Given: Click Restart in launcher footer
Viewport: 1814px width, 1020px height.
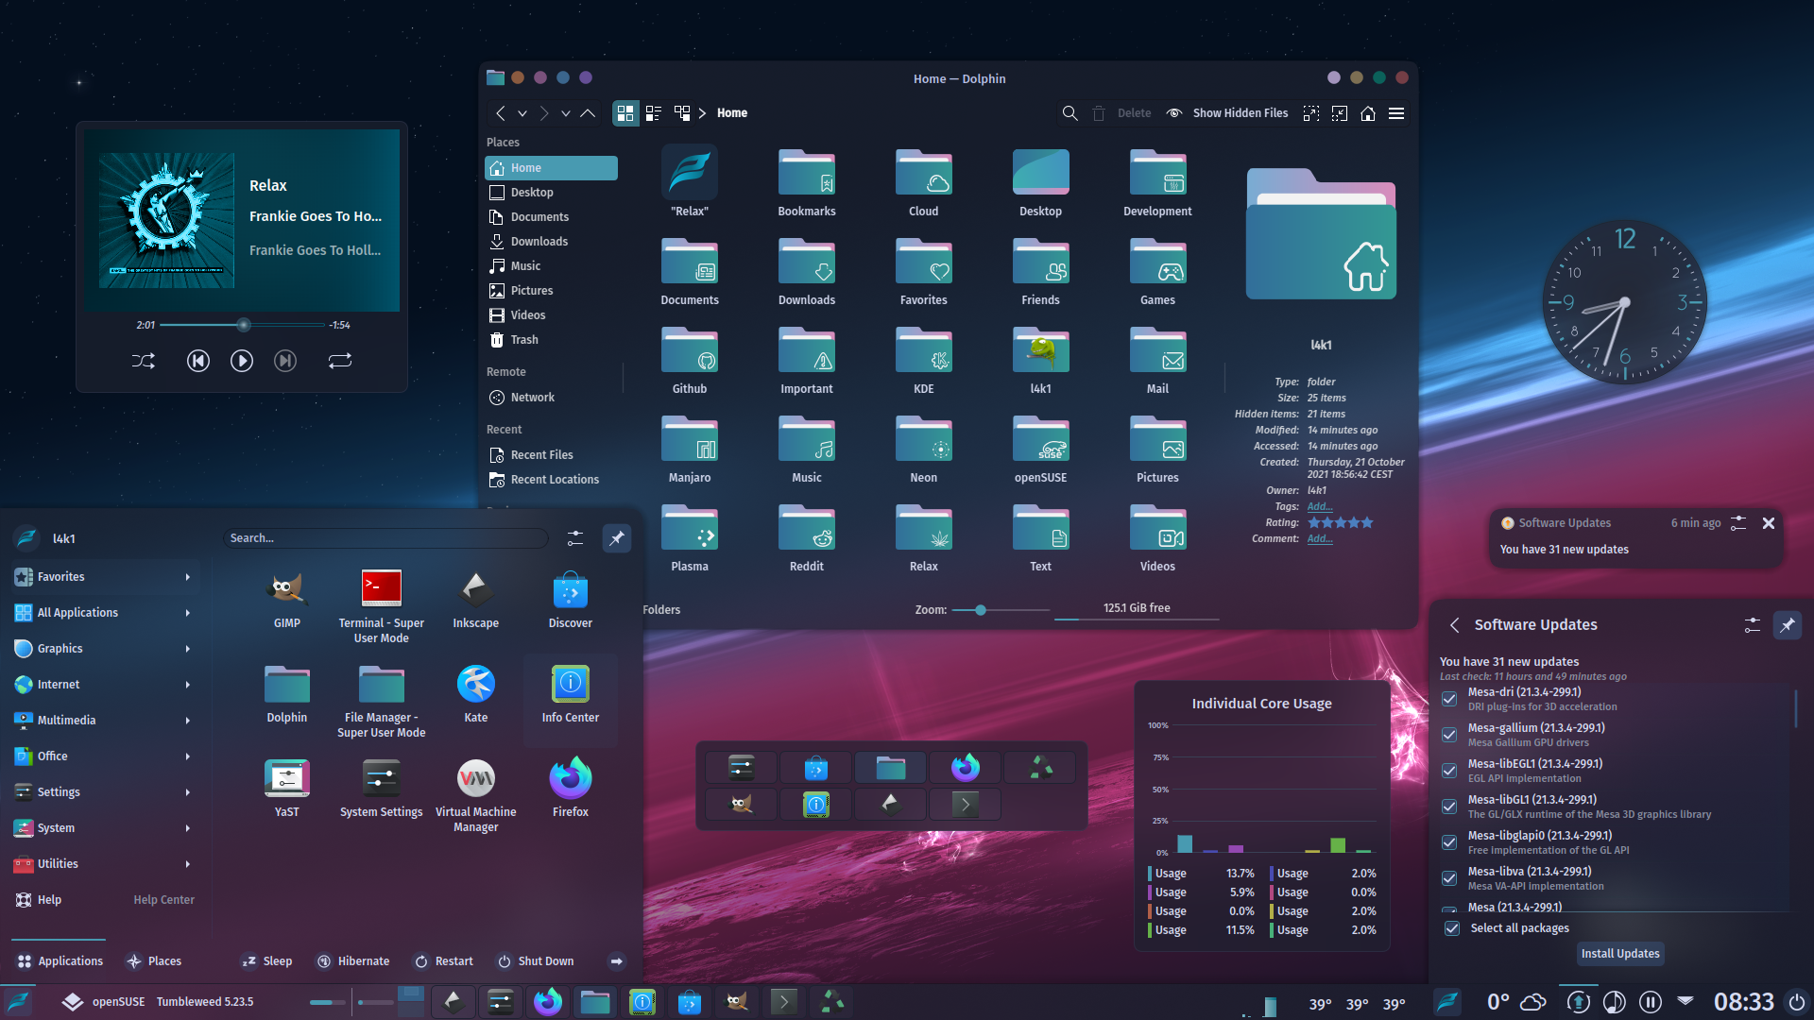Looking at the screenshot, I should (443, 961).
